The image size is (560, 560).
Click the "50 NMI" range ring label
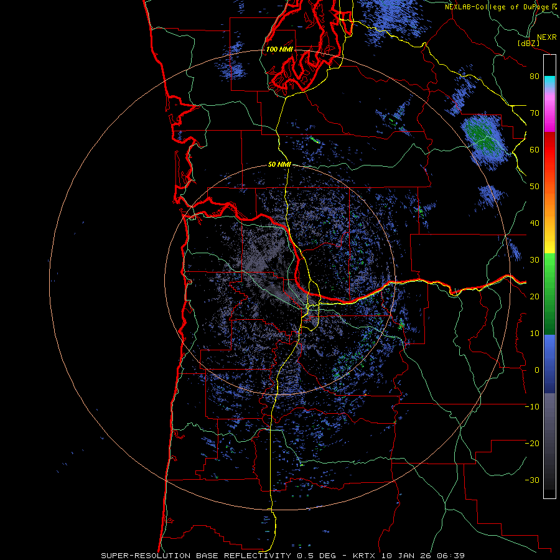pos(279,165)
